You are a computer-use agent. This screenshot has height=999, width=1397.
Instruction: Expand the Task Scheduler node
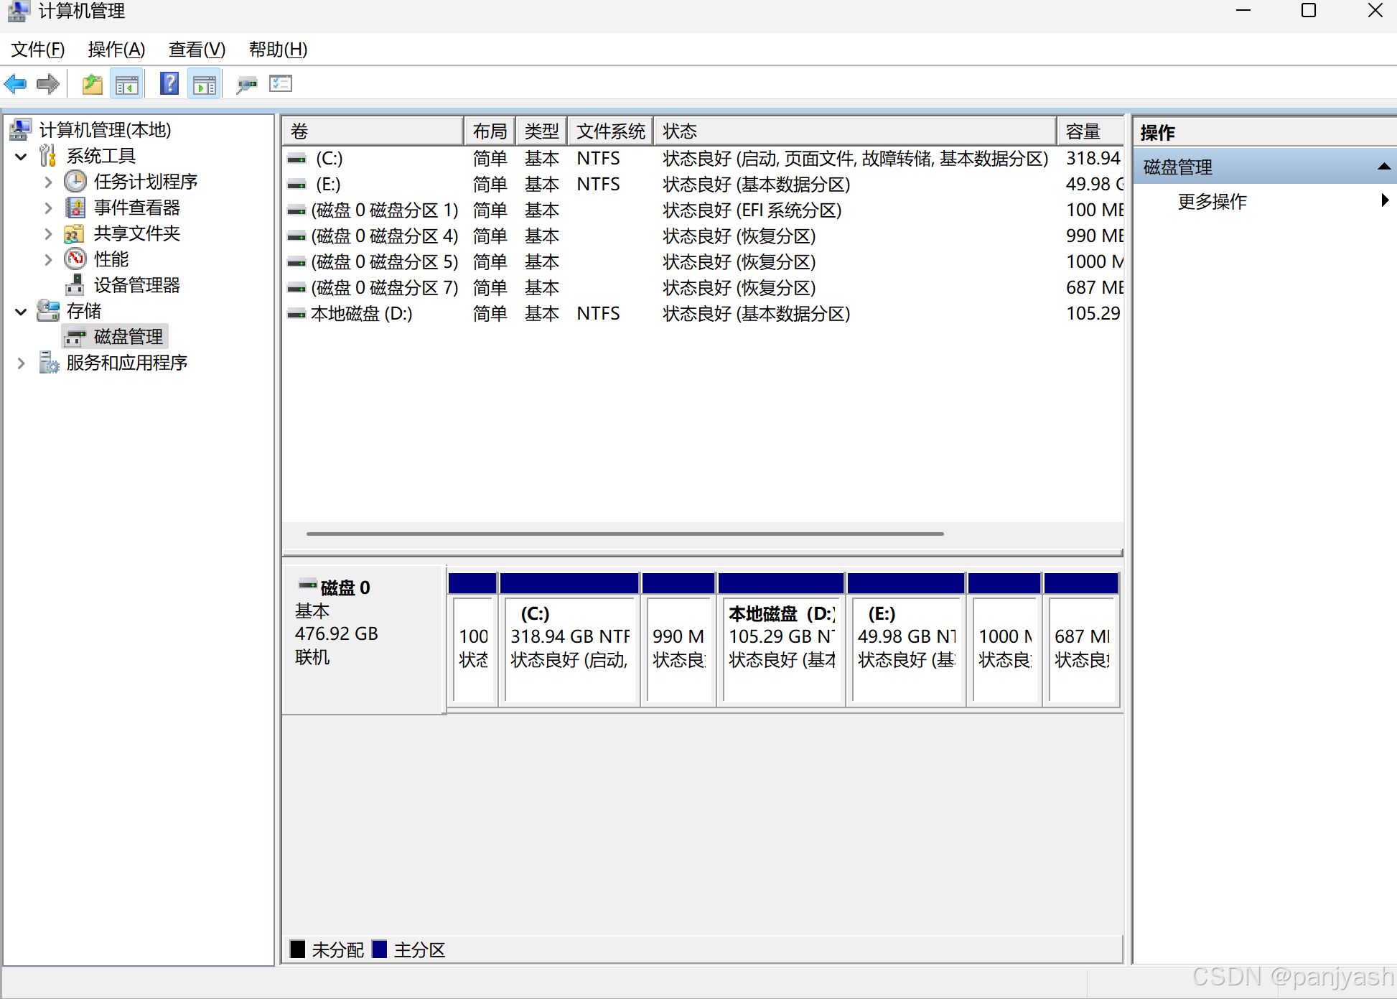pos(48,182)
